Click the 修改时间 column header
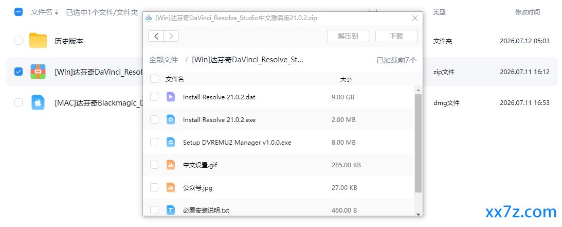Image resolution: width=562 pixels, height=227 pixels. coord(527,12)
